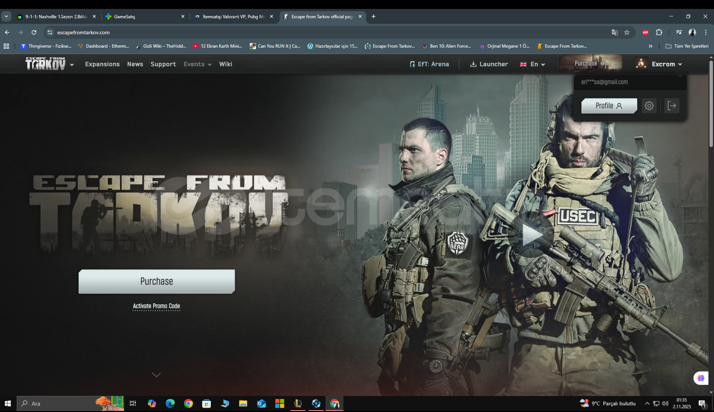The image size is (714, 412).
Task: Open the Chrome three-dot menu
Action: [x=706, y=32]
